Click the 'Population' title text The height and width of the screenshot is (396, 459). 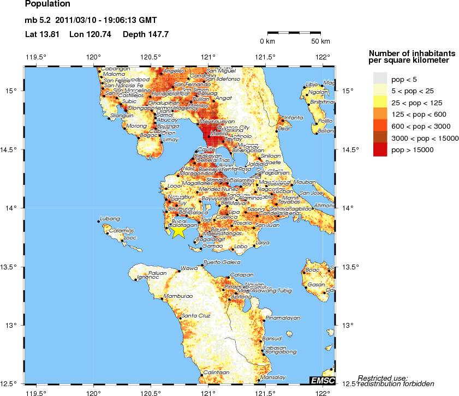[47, 4]
